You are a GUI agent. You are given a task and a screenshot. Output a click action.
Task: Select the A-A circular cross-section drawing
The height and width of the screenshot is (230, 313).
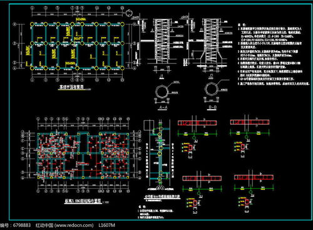pos(162,91)
